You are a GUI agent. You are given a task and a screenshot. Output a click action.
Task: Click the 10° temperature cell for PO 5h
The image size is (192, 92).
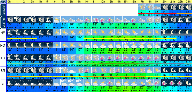tap(49, 50)
